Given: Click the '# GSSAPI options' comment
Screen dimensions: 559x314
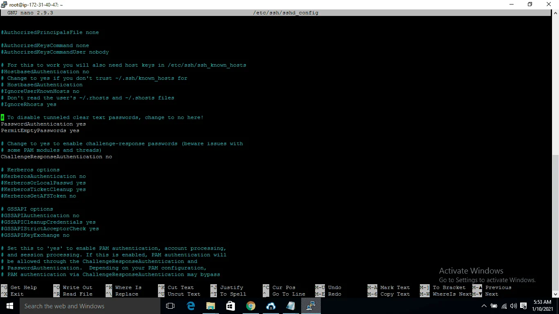Looking at the screenshot, I should click(x=27, y=209).
